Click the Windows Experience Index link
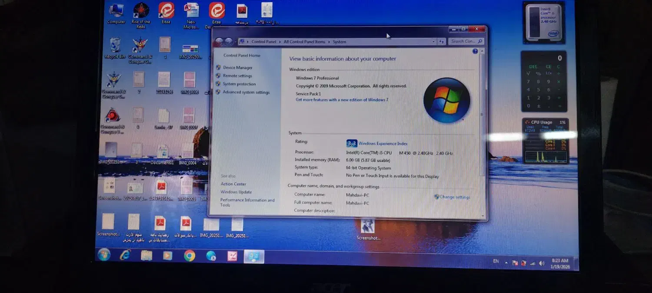The image size is (652, 293). tap(383, 144)
